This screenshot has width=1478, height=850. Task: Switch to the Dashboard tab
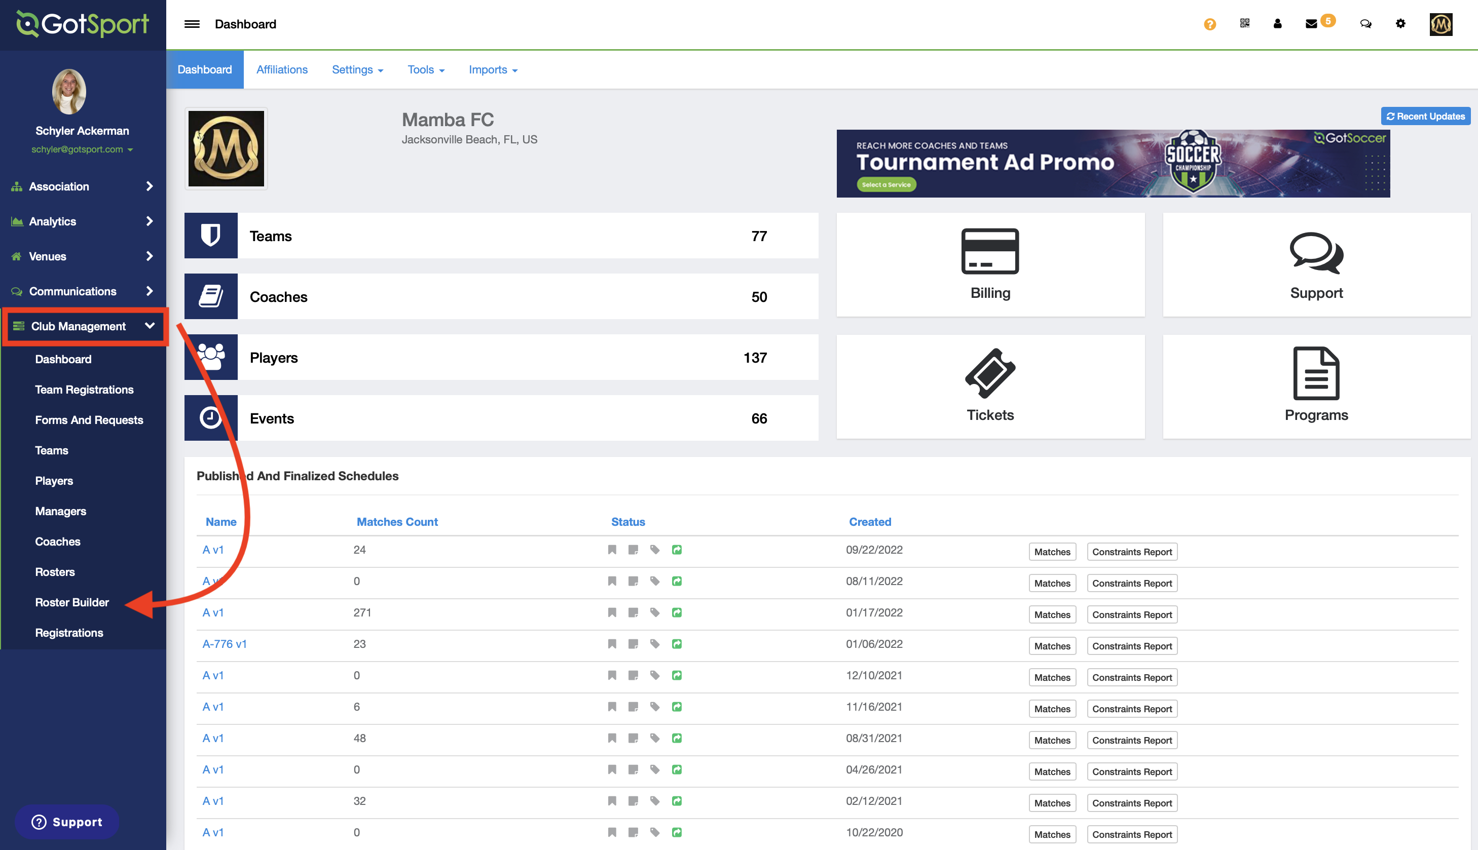click(204, 69)
